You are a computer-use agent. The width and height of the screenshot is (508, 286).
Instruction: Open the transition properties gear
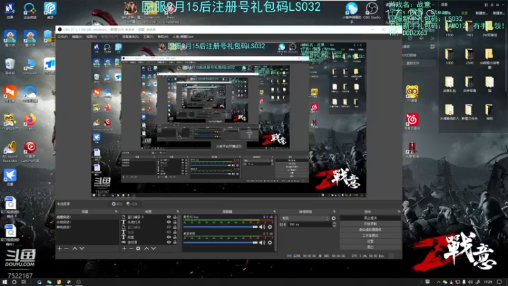click(334, 218)
